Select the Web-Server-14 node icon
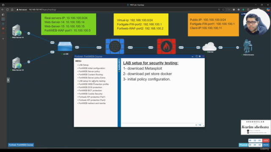The width and height of the screenshot is (271, 152). coord(17,30)
